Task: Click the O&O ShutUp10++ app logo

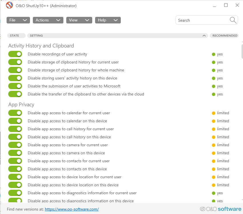Action: click(x=9, y=5)
